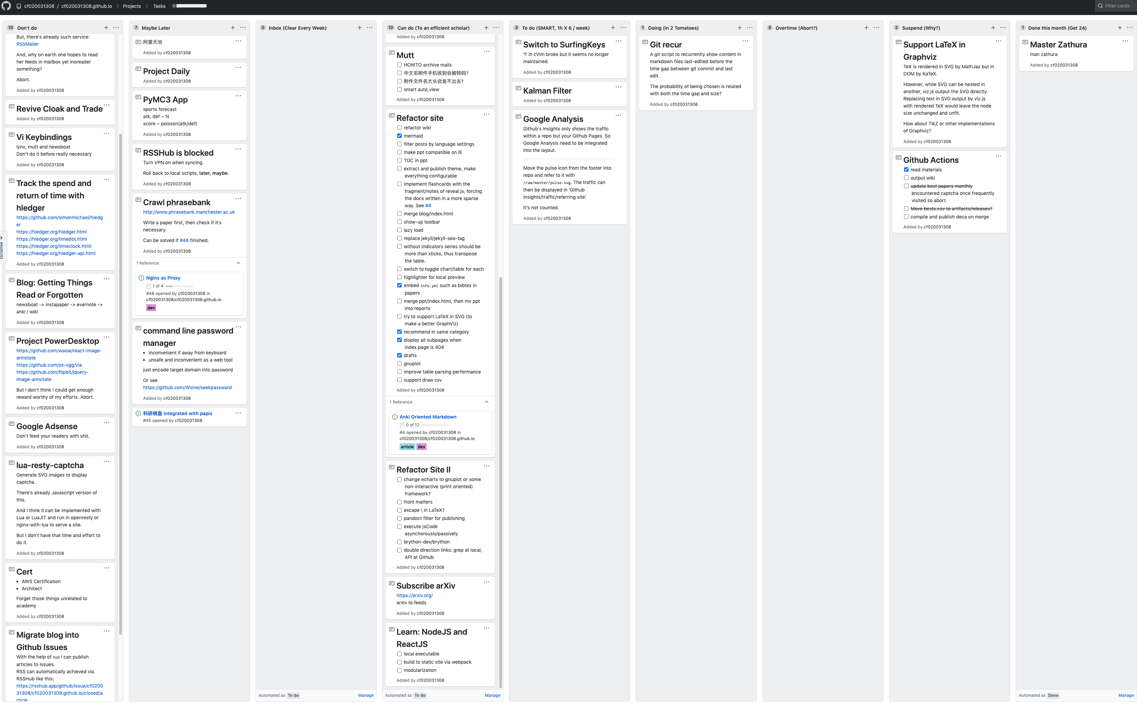Check modularization in Learn NodeJS card

click(399, 671)
